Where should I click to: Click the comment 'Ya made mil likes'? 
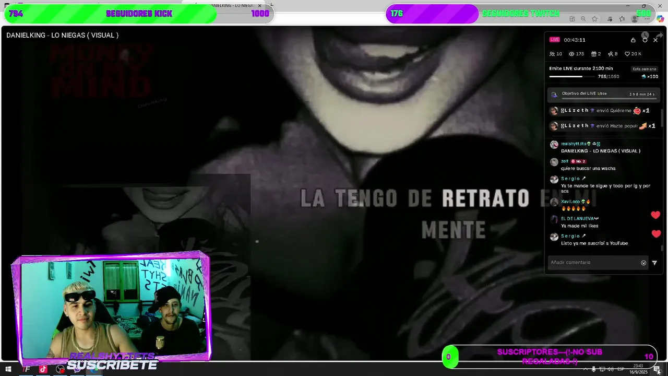[x=579, y=226]
